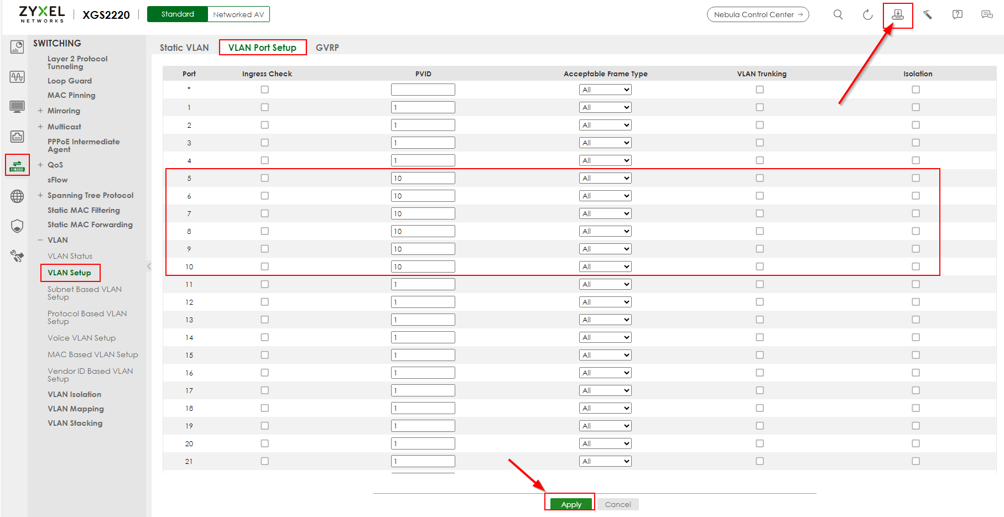Screen dimensions: 1004x517
Task: Switch to the Static VLAN tab
Action: coord(183,47)
